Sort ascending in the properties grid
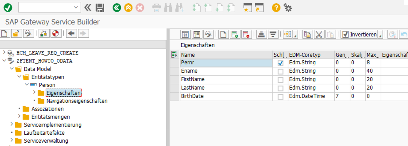Viewport: 408px width, 146px height. [x=262, y=34]
